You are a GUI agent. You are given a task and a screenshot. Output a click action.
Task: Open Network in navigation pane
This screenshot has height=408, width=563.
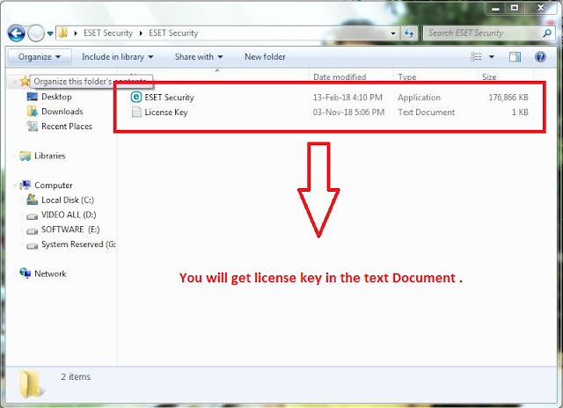click(50, 273)
